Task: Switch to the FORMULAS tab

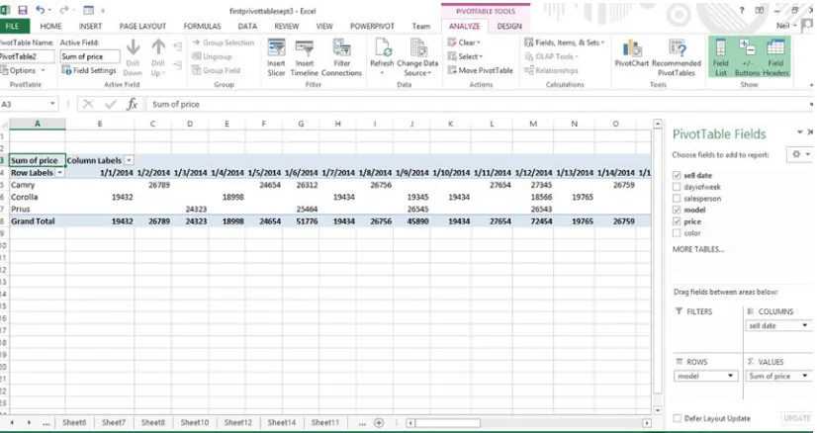Action: tap(202, 26)
